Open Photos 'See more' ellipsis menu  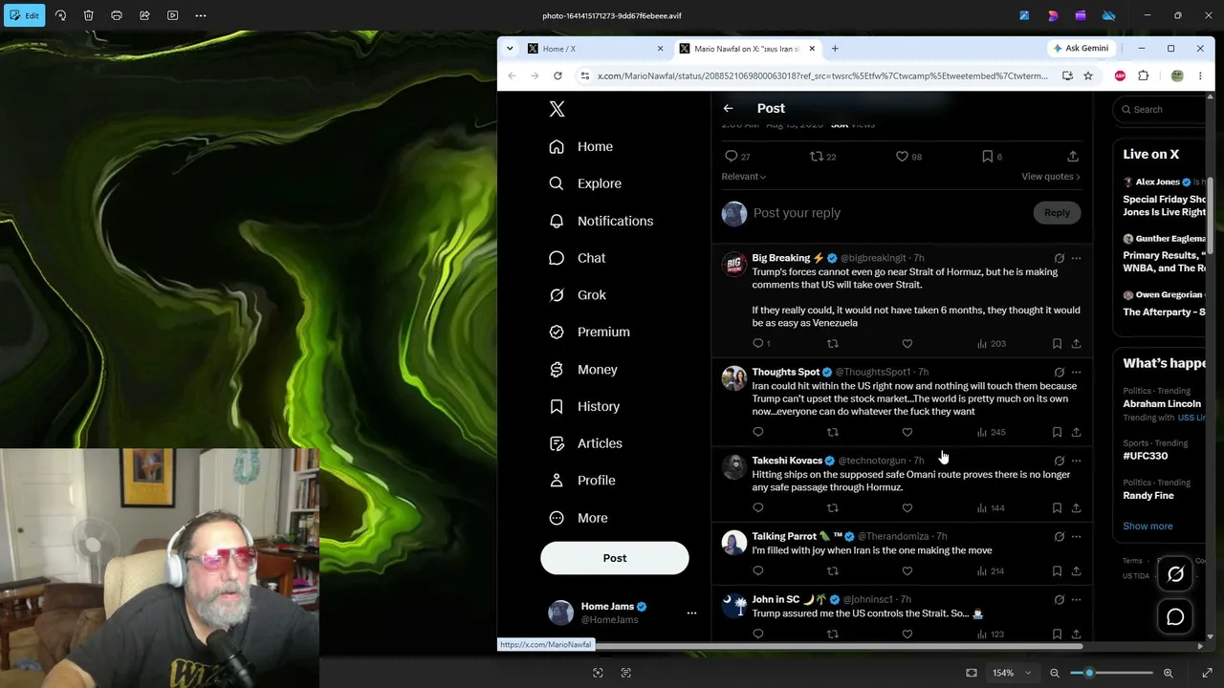point(201,15)
